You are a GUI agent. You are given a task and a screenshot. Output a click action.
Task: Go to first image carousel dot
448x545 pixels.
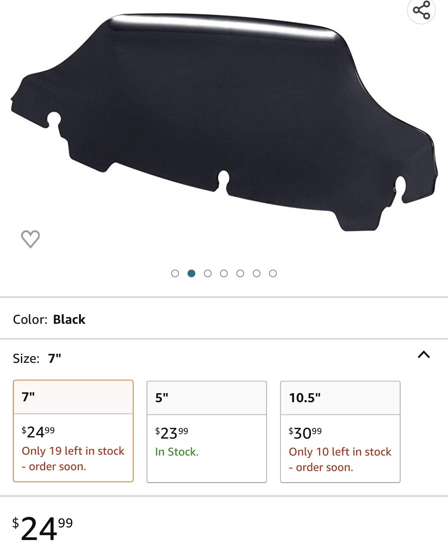[x=175, y=273]
